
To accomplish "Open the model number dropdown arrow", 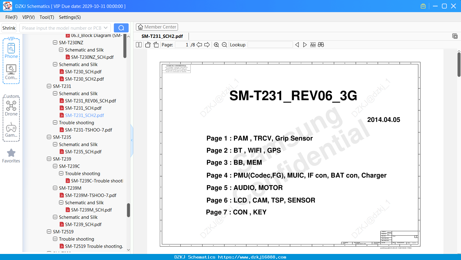I will 106,28.
